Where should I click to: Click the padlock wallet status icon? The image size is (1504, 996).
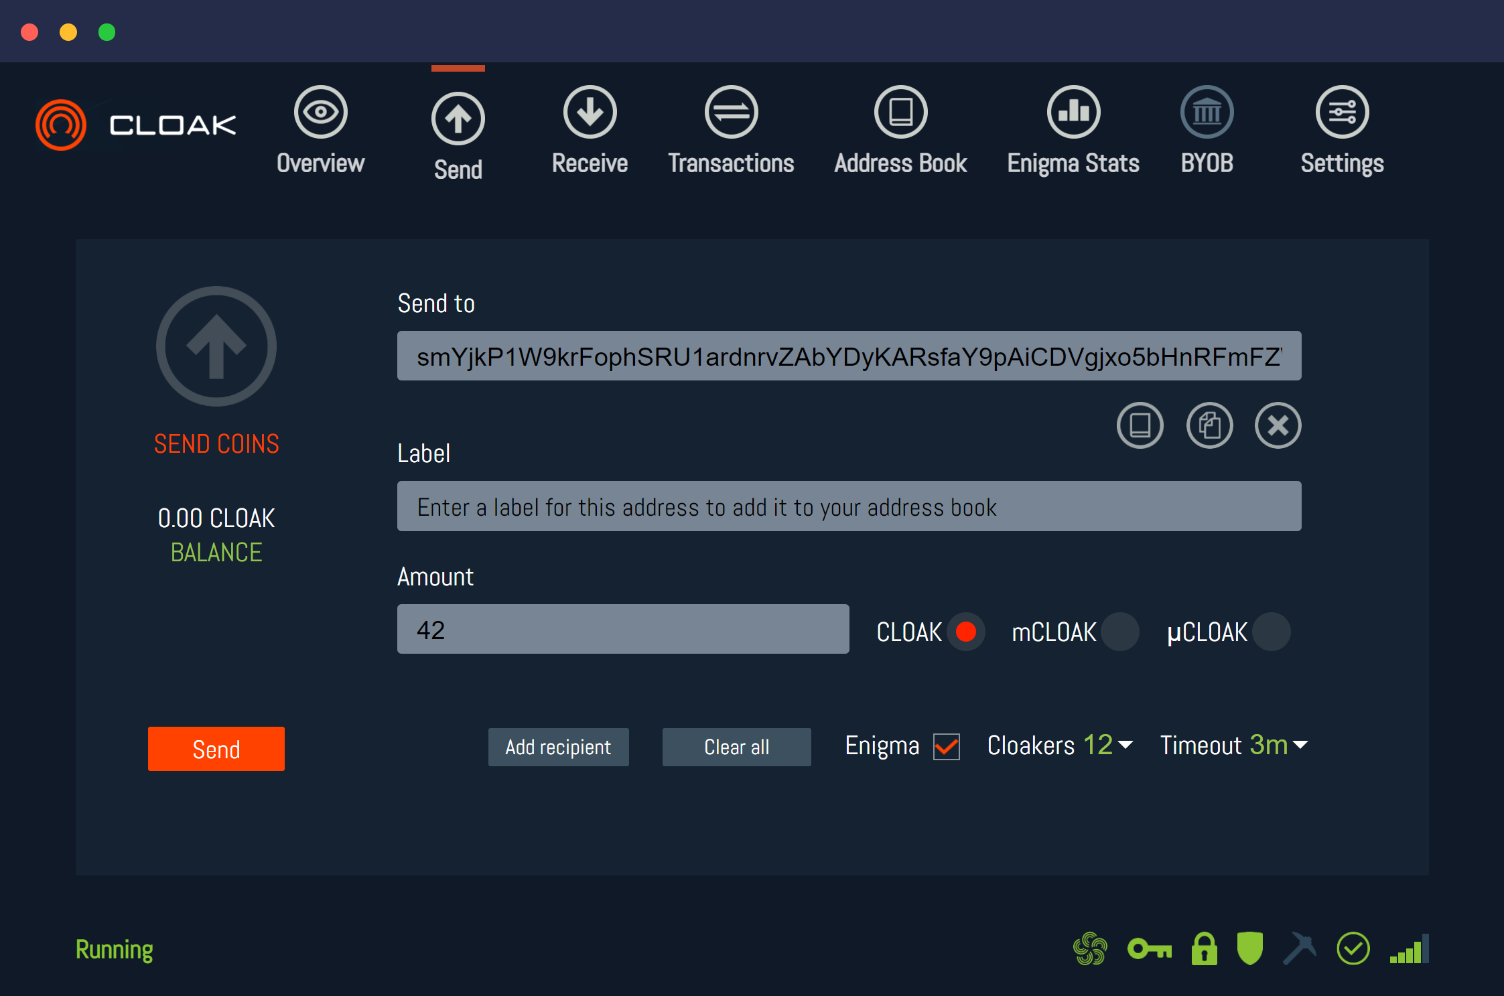[x=1205, y=948]
